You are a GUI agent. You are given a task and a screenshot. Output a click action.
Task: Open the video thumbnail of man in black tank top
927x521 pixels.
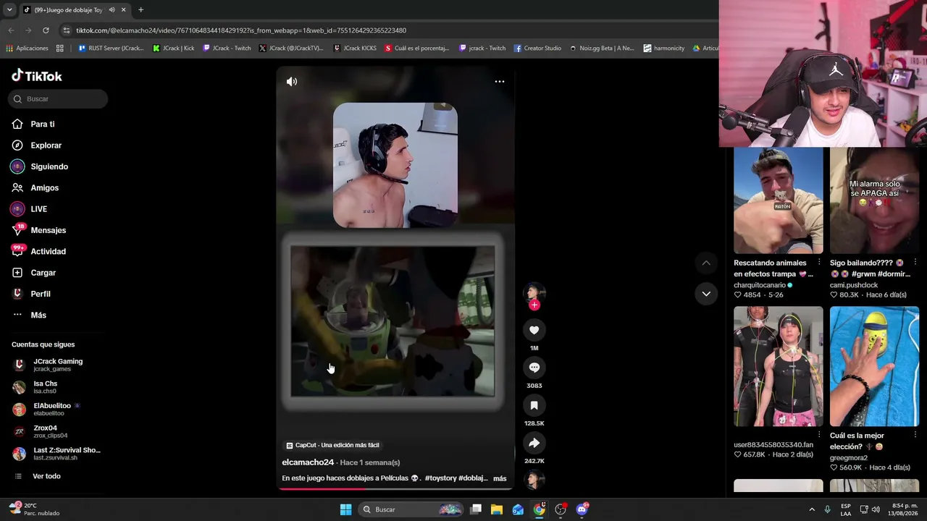click(x=779, y=366)
